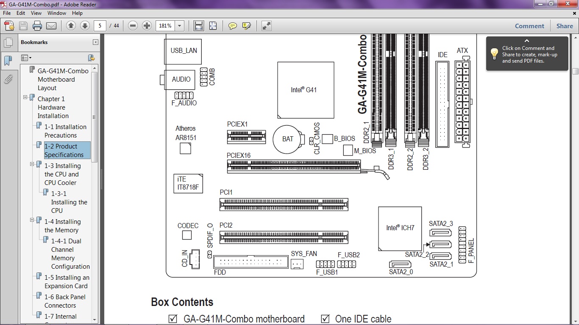Open the Comment pane
Image resolution: width=579 pixels, height=325 pixels.
click(529, 26)
